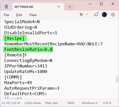
Task: Click Windows line ending indicator
Action: tap(90, 103)
